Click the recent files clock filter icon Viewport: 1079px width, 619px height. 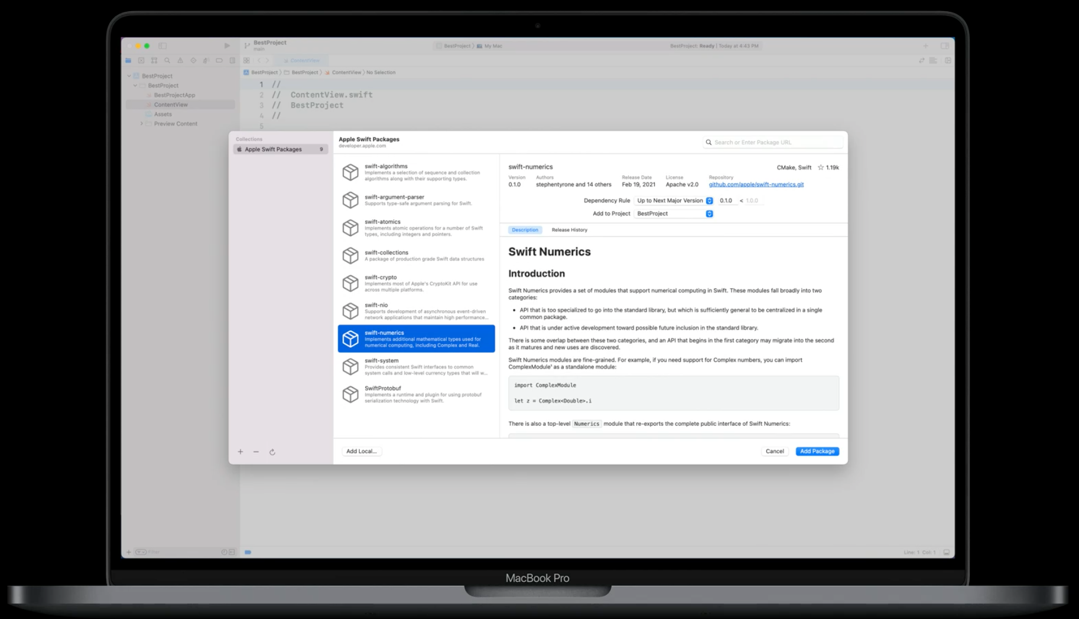click(224, 552)
